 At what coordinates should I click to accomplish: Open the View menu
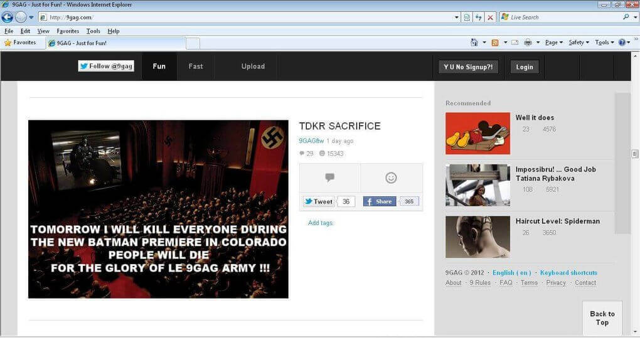(x=43, y=31)
